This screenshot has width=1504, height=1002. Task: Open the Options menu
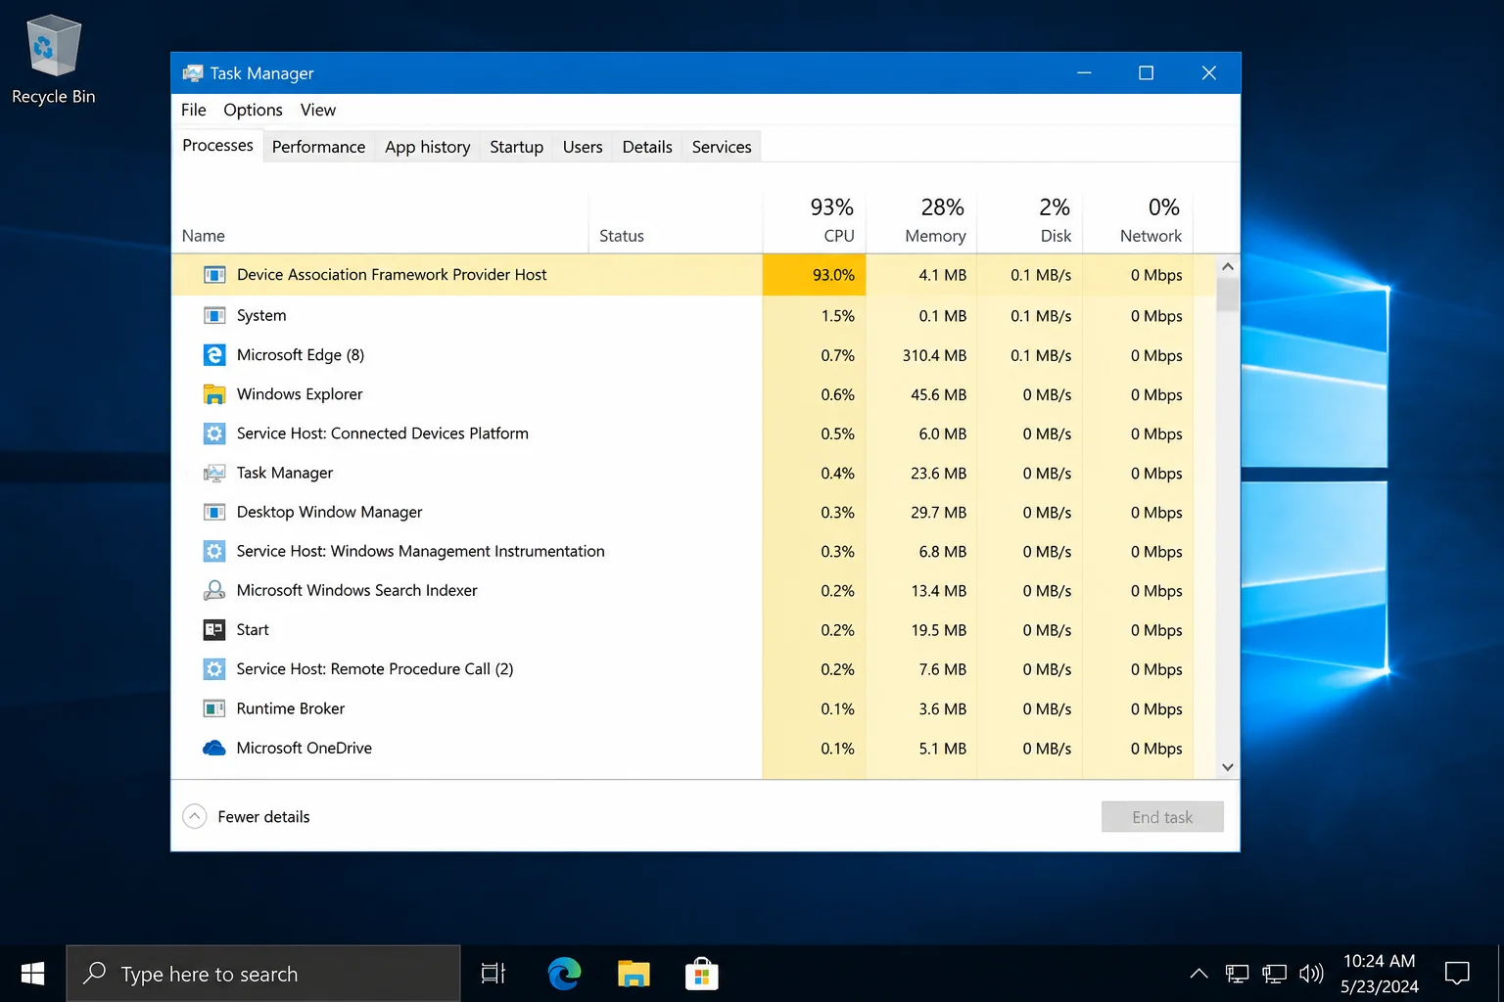253,110
